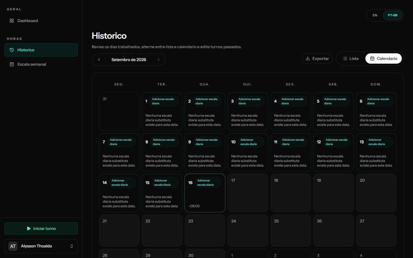
Task: Select calendar day 24 cell
Action: 248,230
